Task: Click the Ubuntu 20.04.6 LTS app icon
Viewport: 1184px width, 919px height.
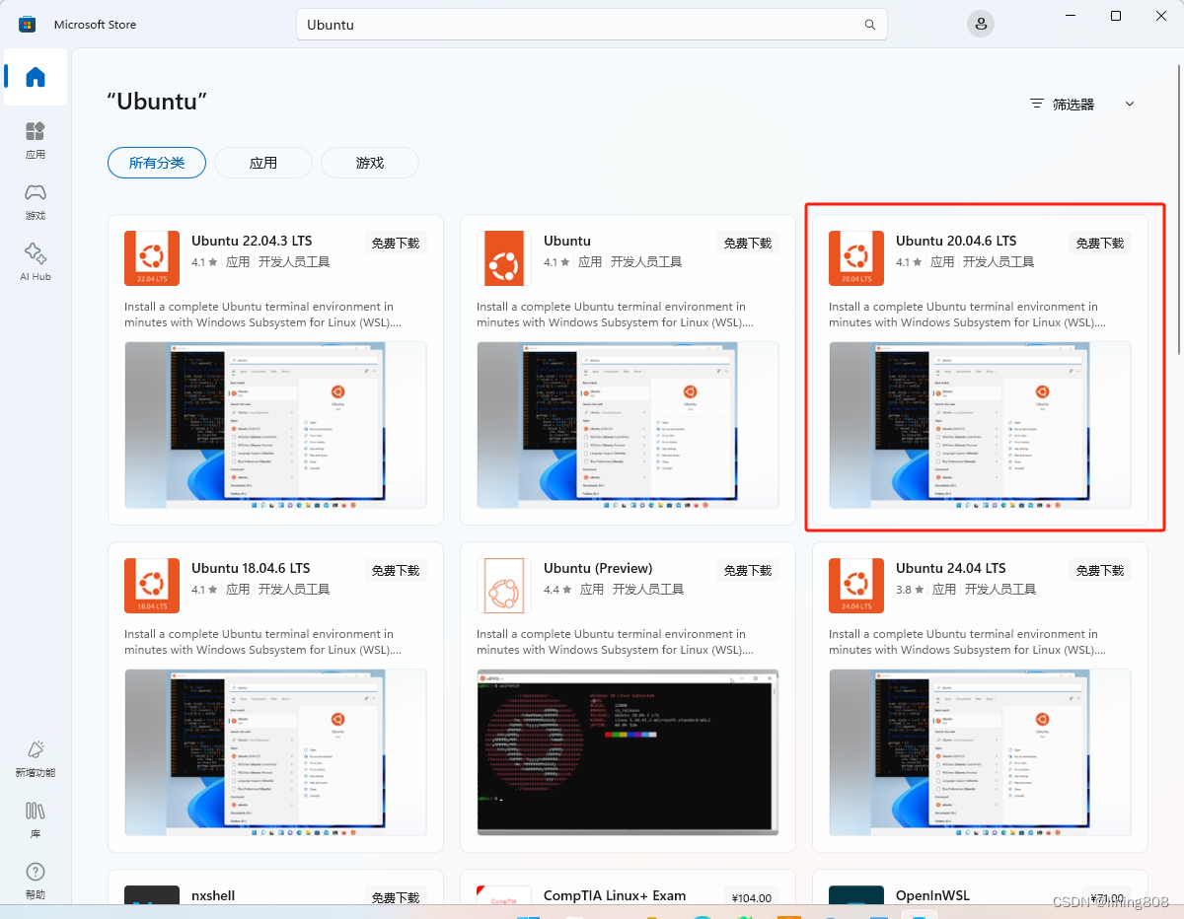Action: (856, 258)
